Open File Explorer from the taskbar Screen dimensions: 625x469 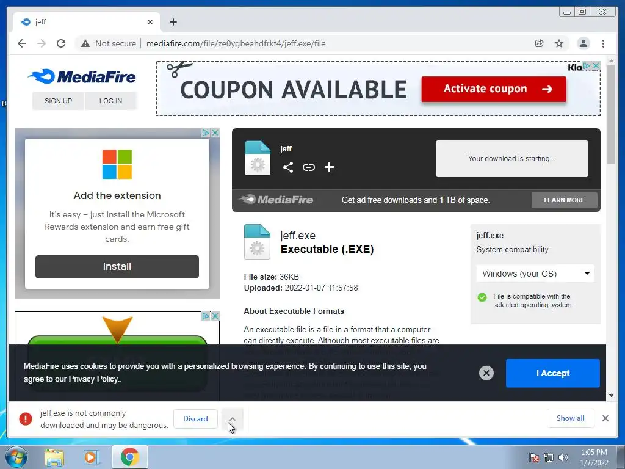(54, 457)
